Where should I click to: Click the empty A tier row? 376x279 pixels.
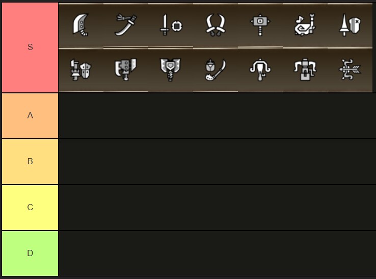point(217,116)
